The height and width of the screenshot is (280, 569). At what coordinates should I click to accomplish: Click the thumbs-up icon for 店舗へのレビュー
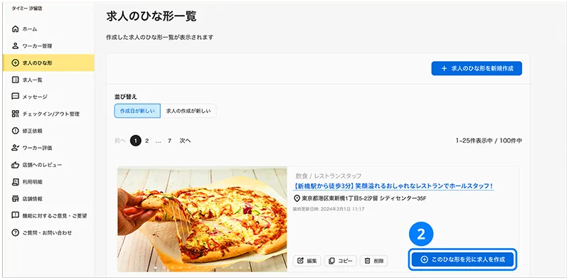coord(15,165)
